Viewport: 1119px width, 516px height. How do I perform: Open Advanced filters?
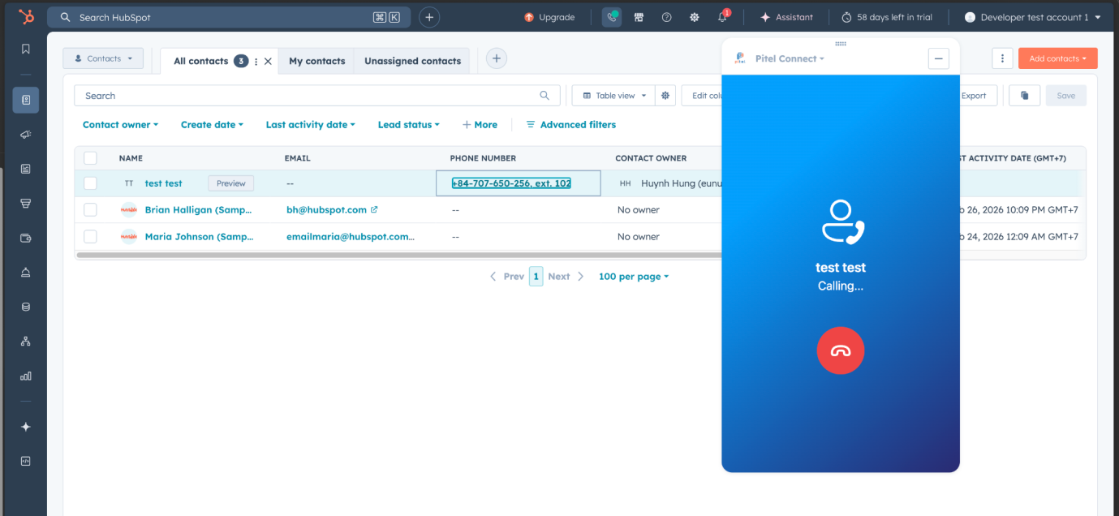pos(570,125)
